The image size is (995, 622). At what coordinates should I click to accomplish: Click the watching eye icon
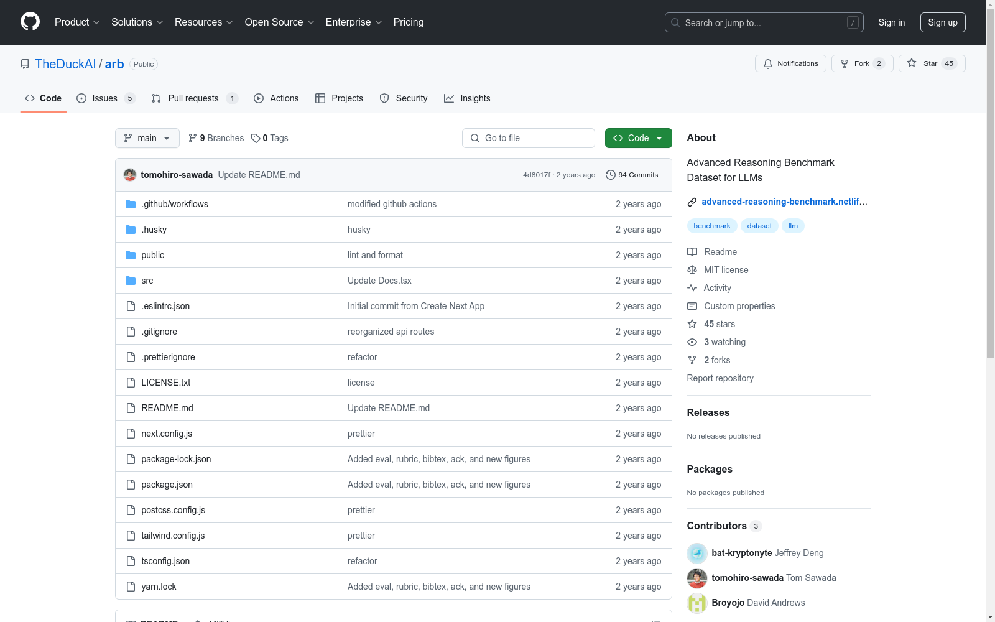click(692, 342)
